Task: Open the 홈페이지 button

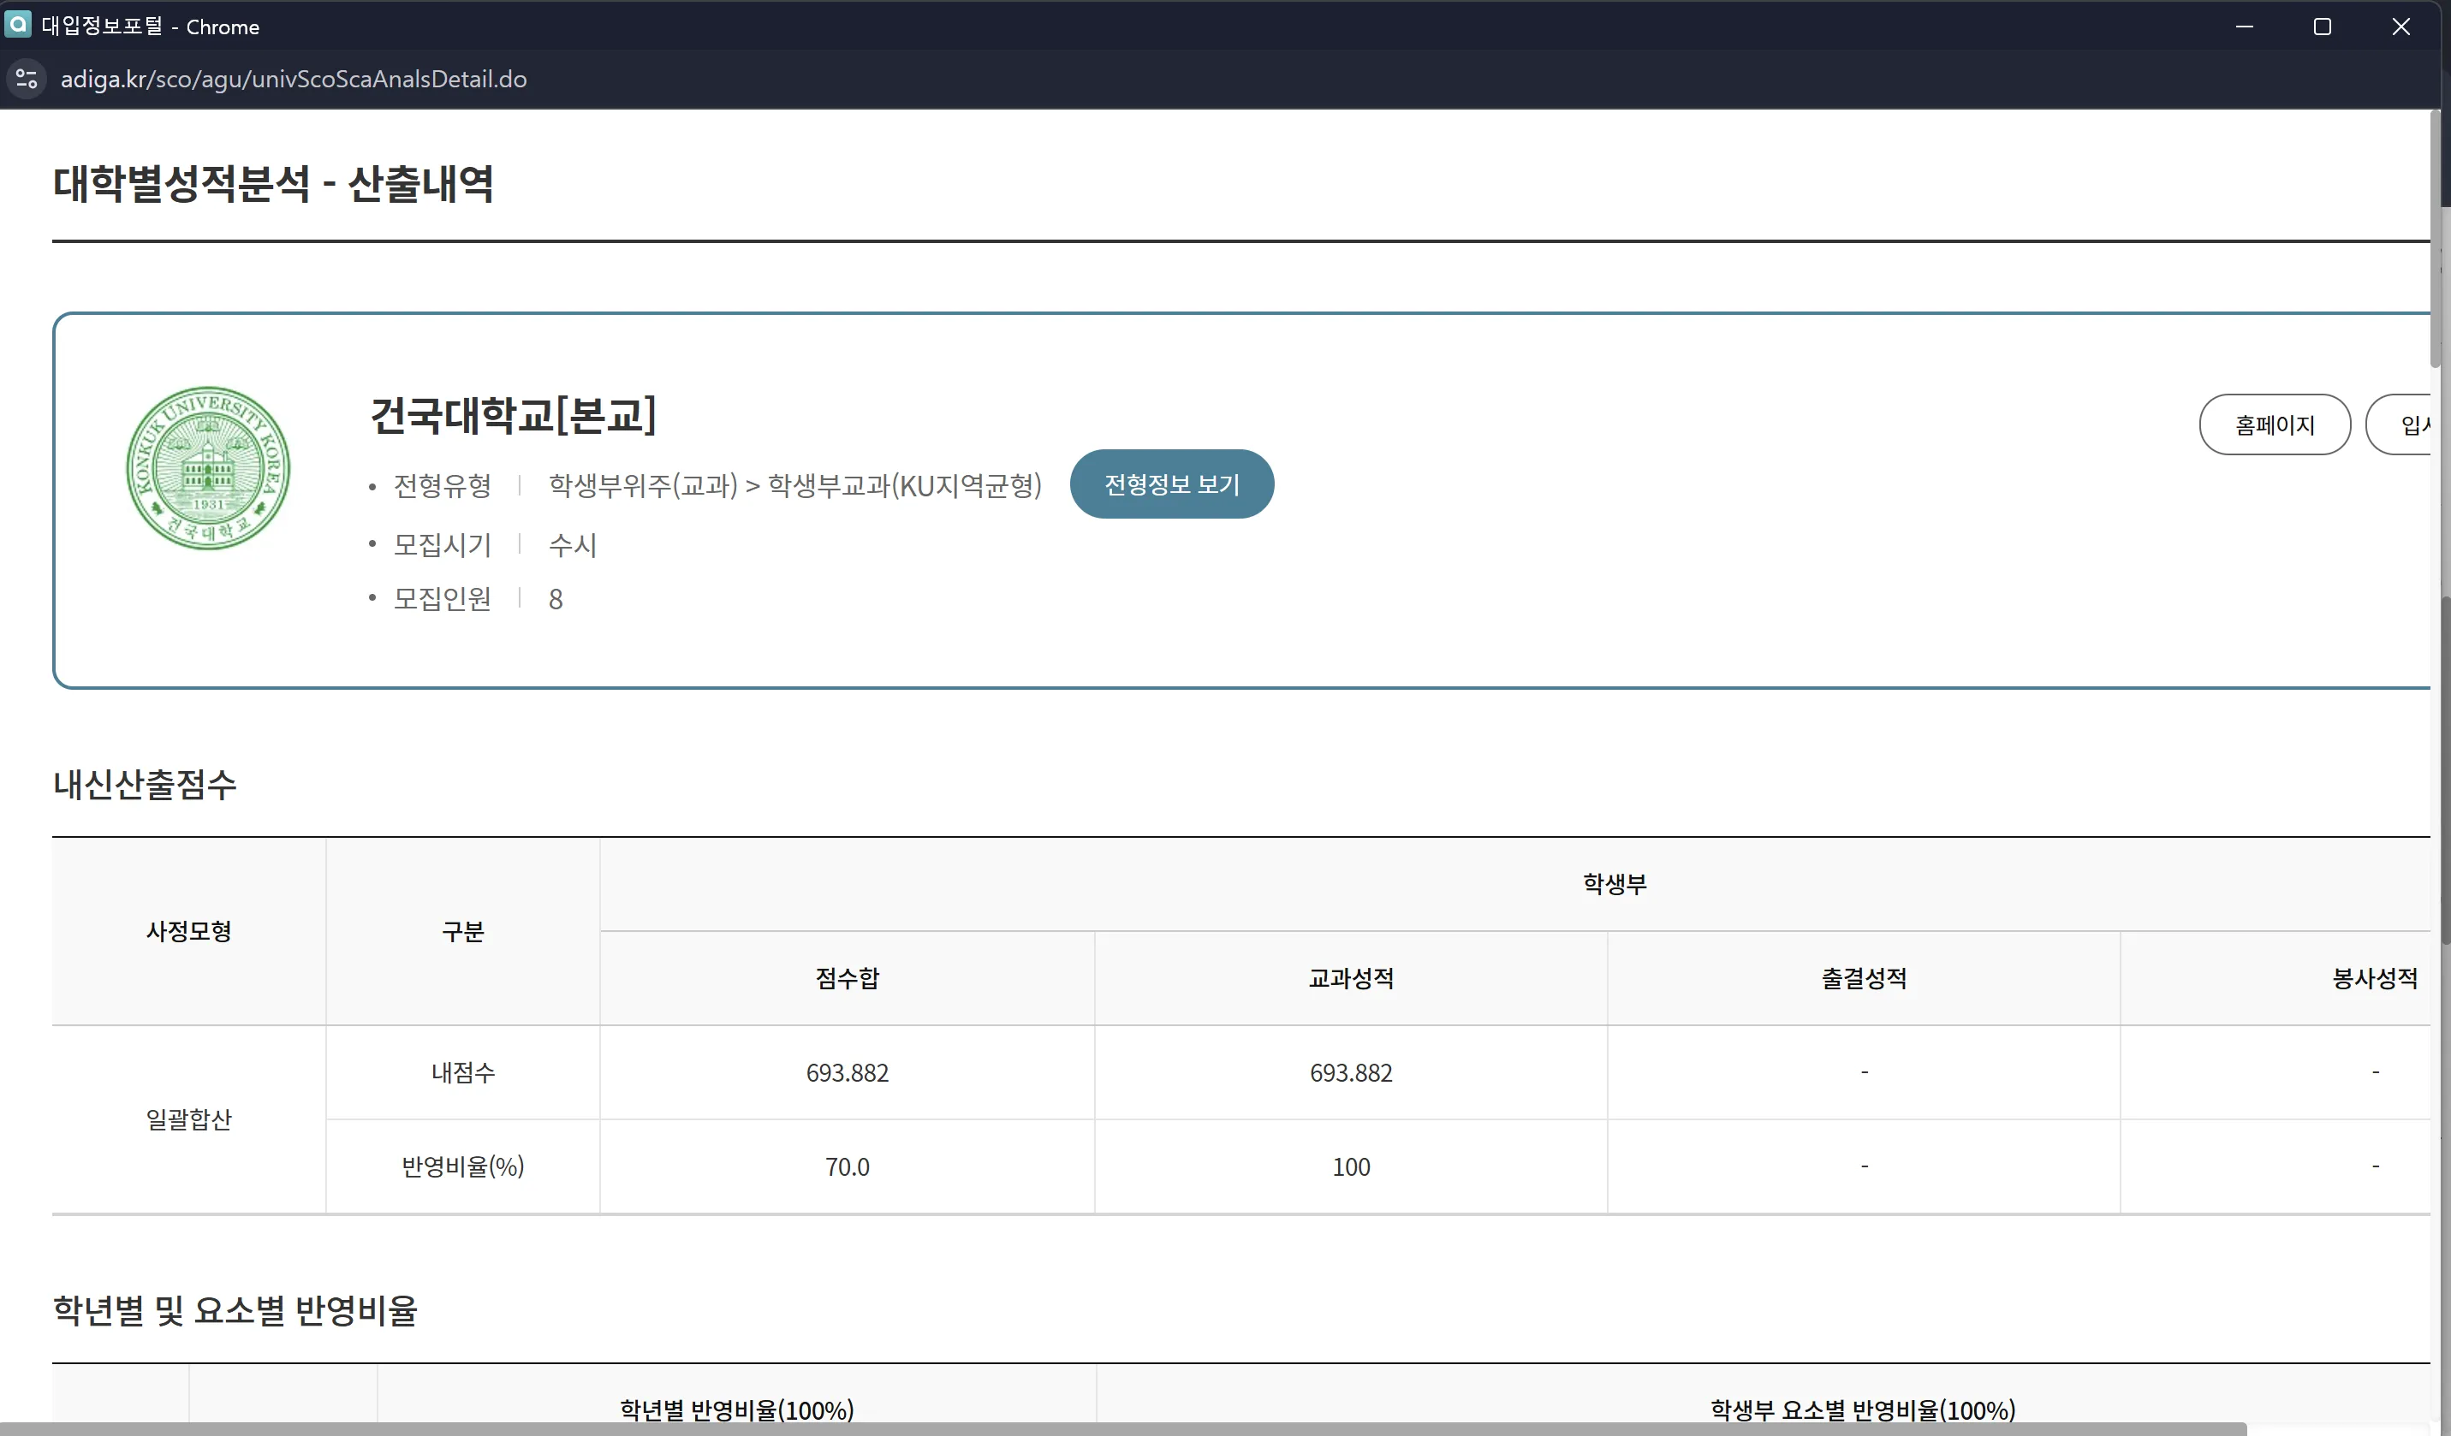Action: (x=2275, y=424)
